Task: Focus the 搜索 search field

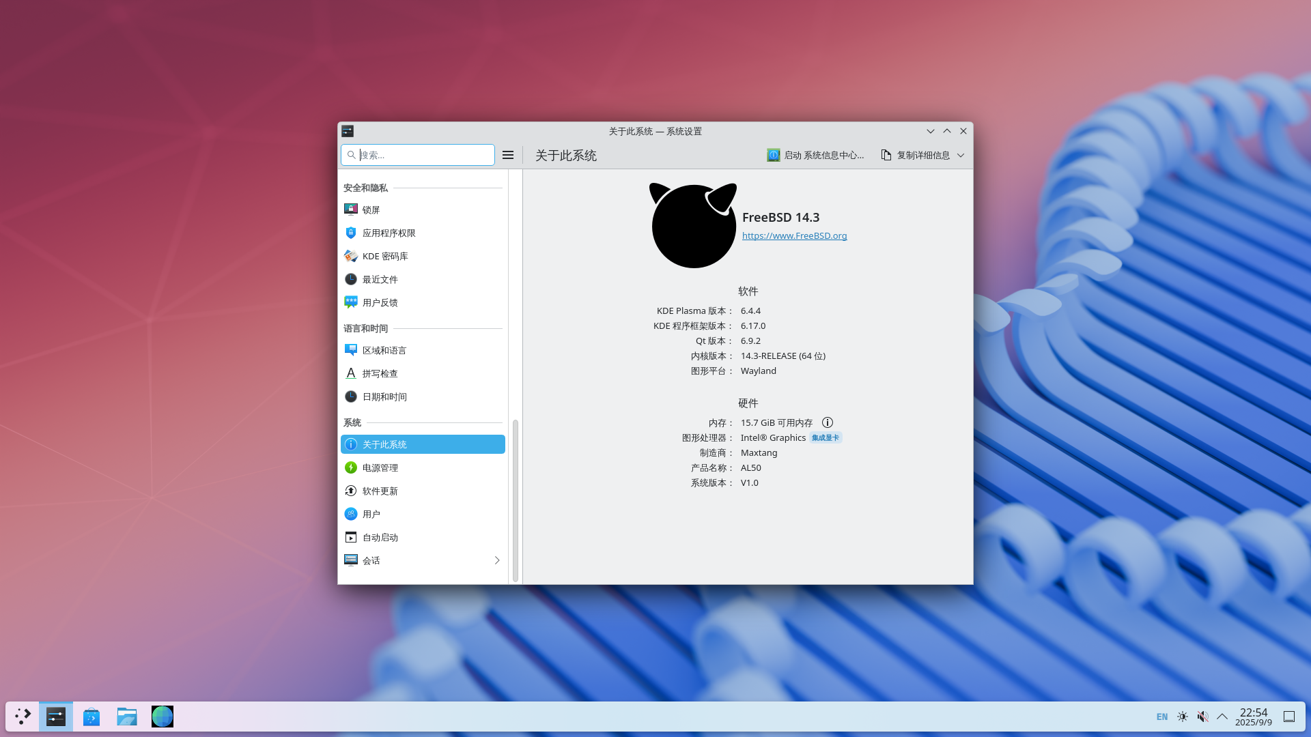Action: tap(418, 155)
